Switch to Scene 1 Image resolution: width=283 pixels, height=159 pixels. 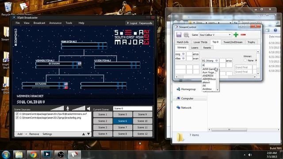coord(103,114)
